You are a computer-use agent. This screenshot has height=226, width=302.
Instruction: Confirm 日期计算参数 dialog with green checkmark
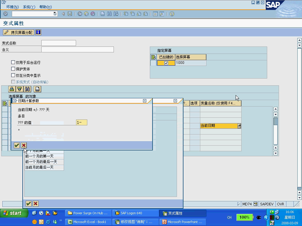pyautogui.click(x=17, y=145)
